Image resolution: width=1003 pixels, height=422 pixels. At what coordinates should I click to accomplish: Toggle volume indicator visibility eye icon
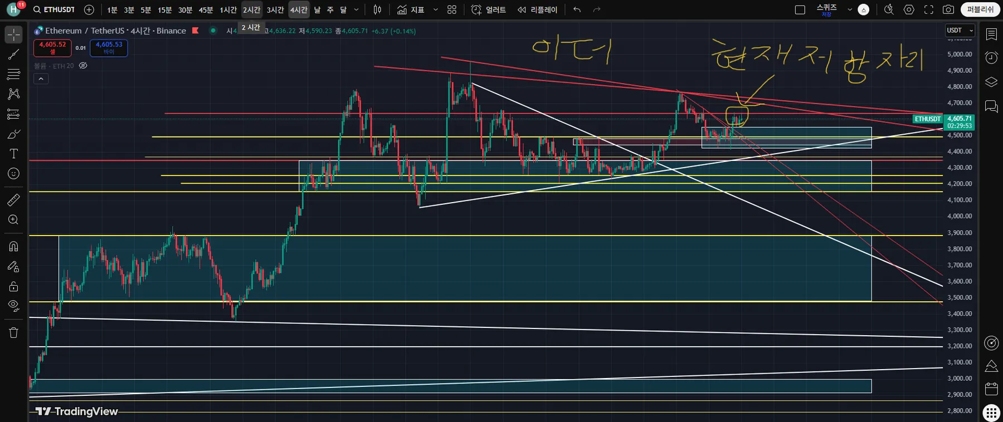pyautogui.click(x=83, y=66)
